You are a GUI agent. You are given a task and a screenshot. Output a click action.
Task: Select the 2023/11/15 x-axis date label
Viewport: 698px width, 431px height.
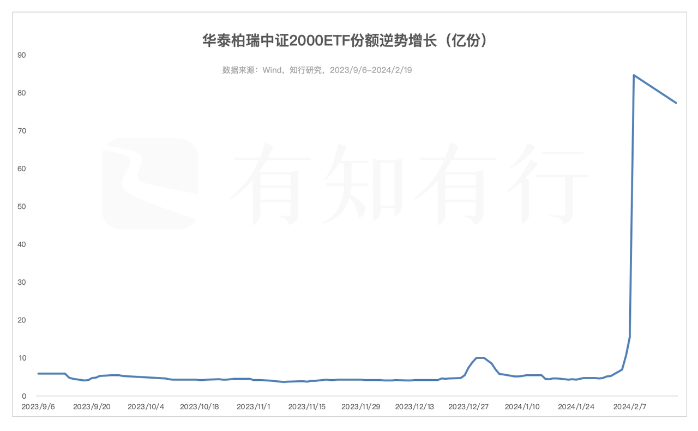coord(307,406)
